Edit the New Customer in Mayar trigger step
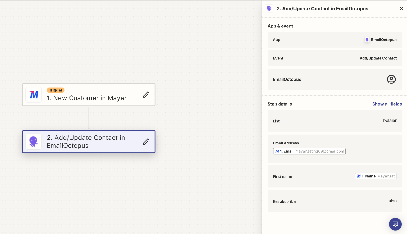 (146, 95)
